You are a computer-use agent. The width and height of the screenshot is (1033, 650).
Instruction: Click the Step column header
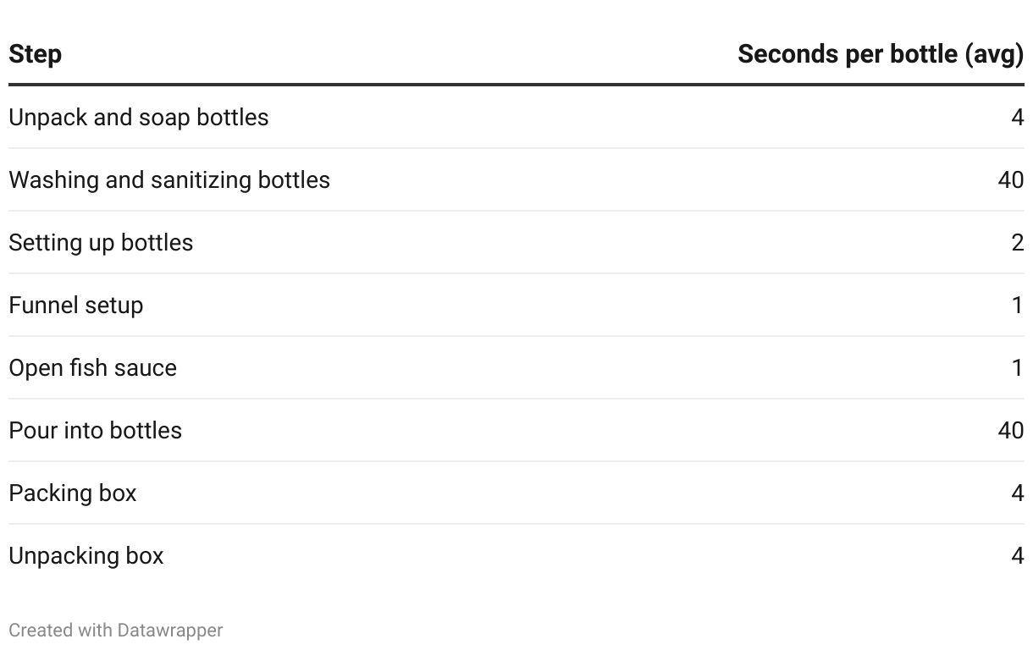point(35,54)
